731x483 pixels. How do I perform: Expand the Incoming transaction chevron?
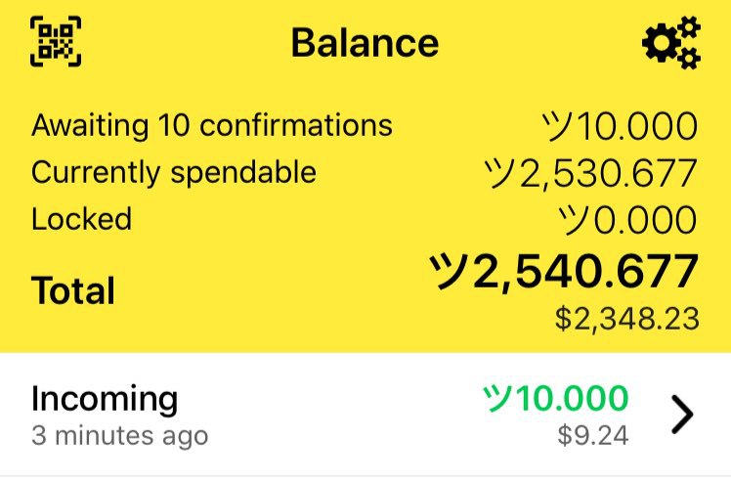tap(682, 415)
